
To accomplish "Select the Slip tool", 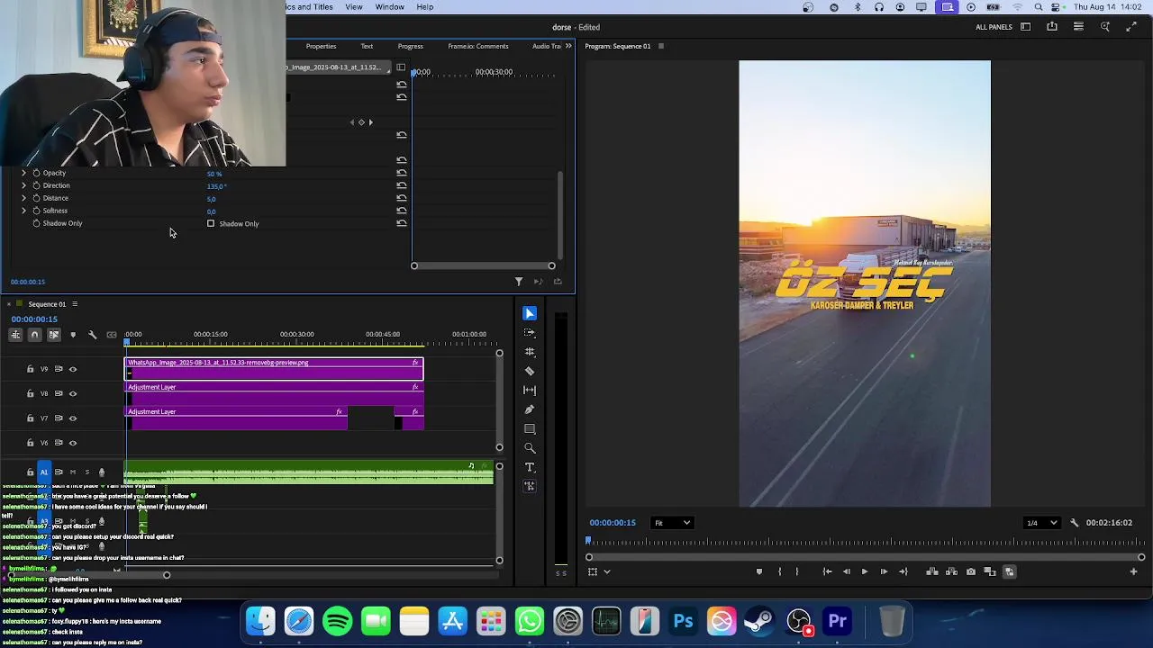I will pyautogui.click(x=530, y=390).
